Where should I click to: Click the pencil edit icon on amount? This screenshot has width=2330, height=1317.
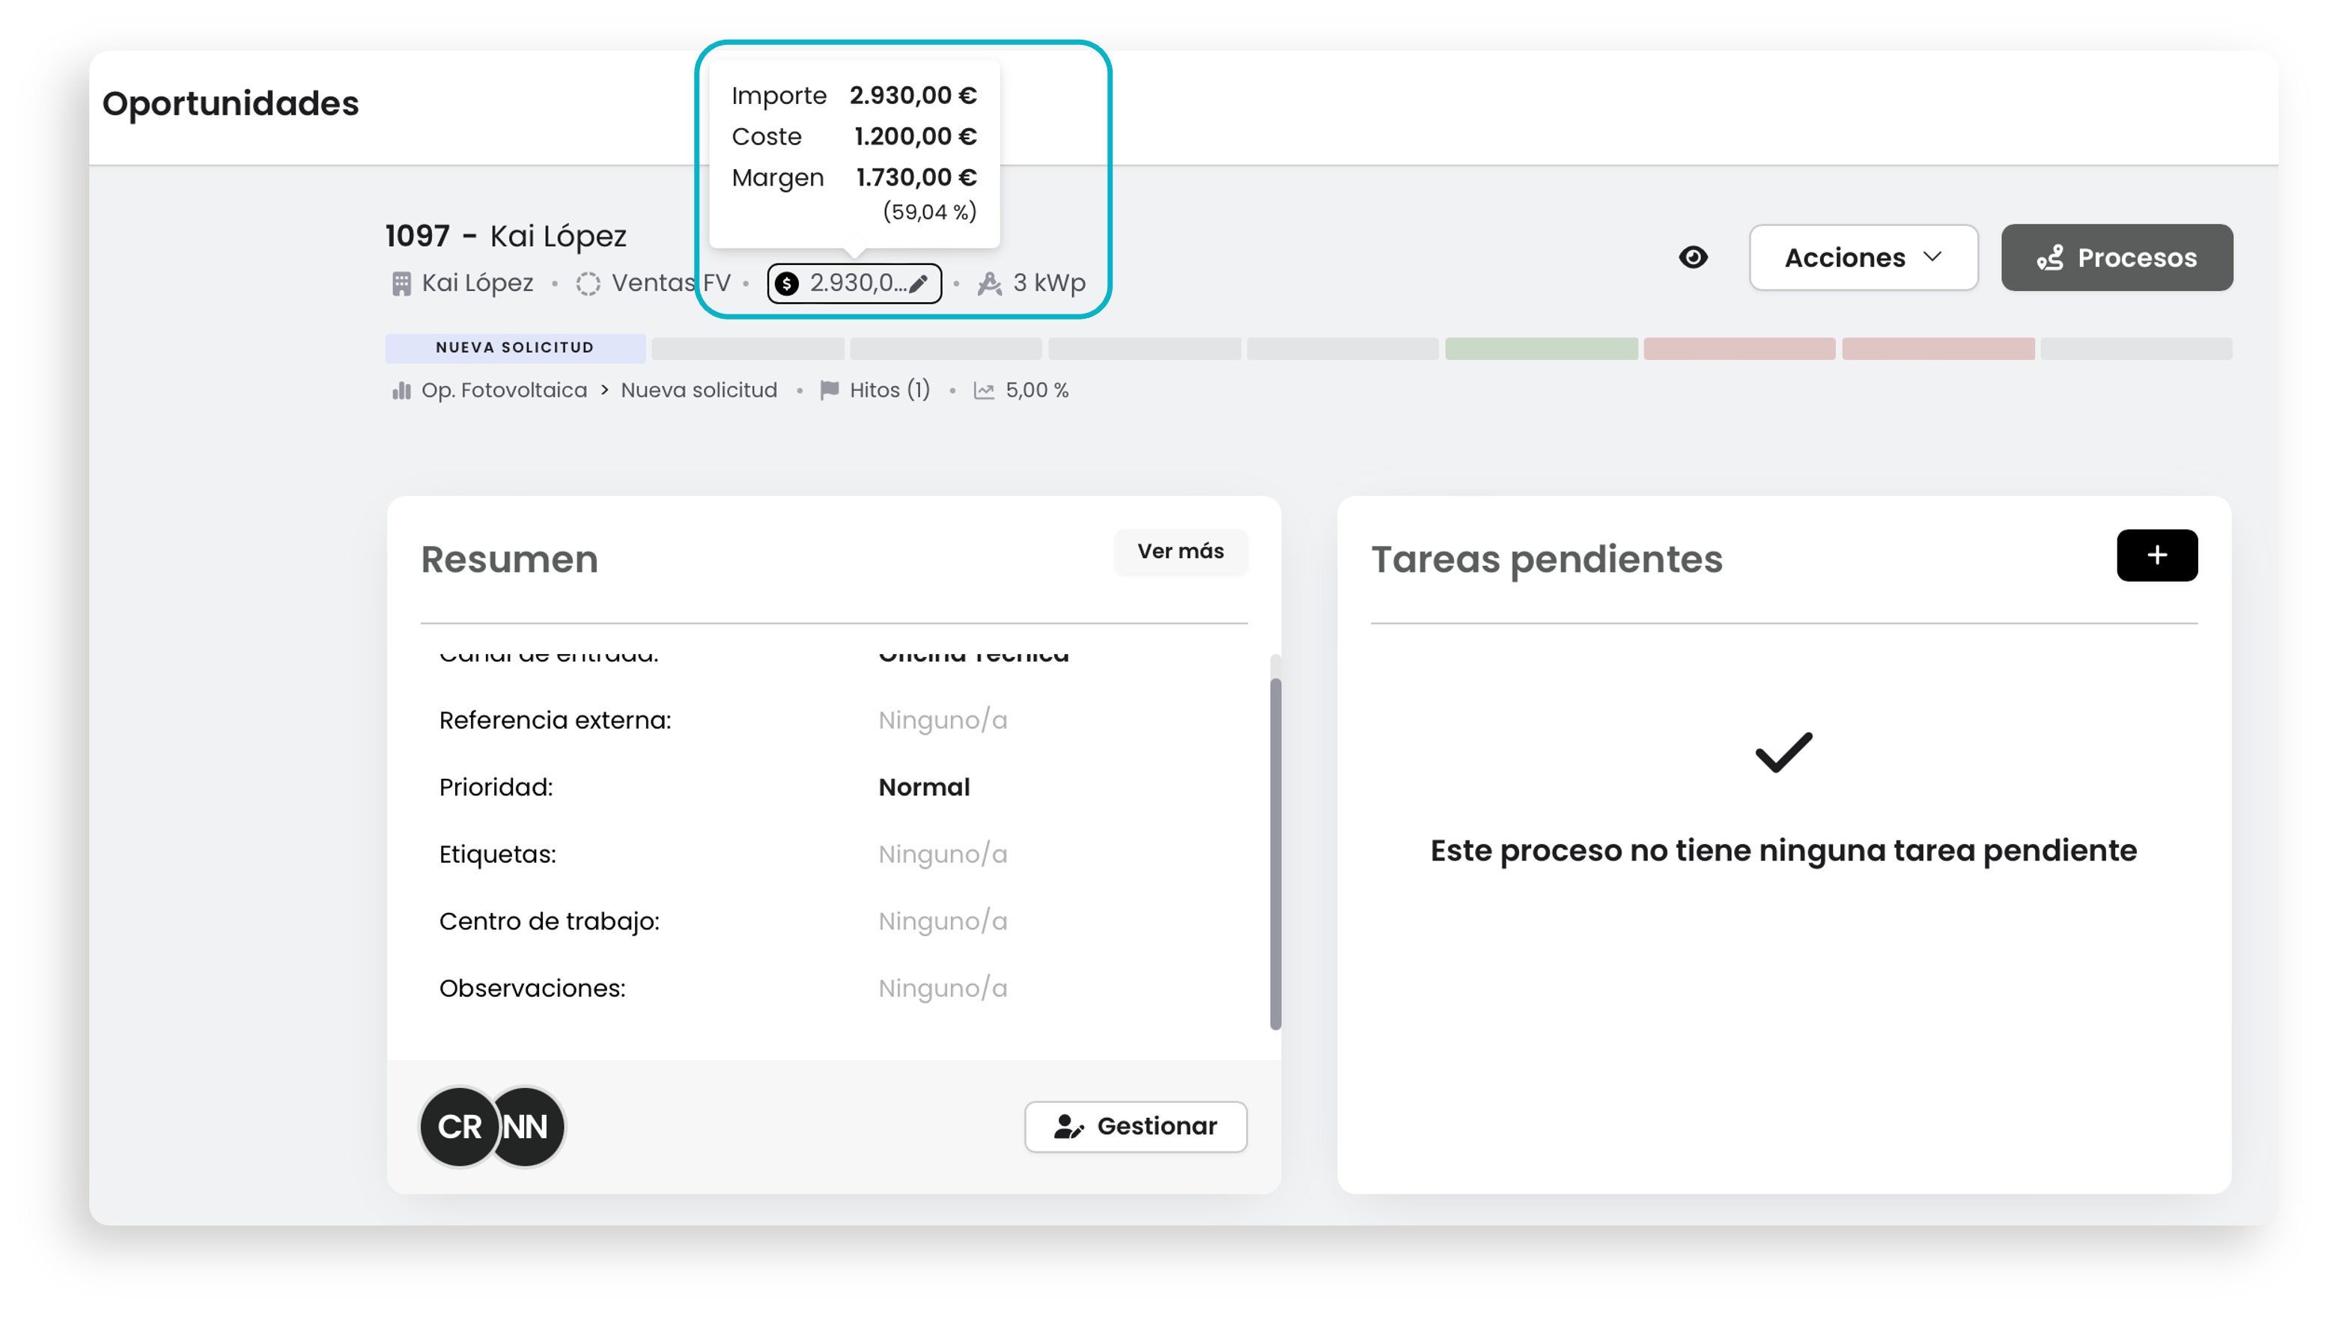pyautogui.click(x=917, y=284)
